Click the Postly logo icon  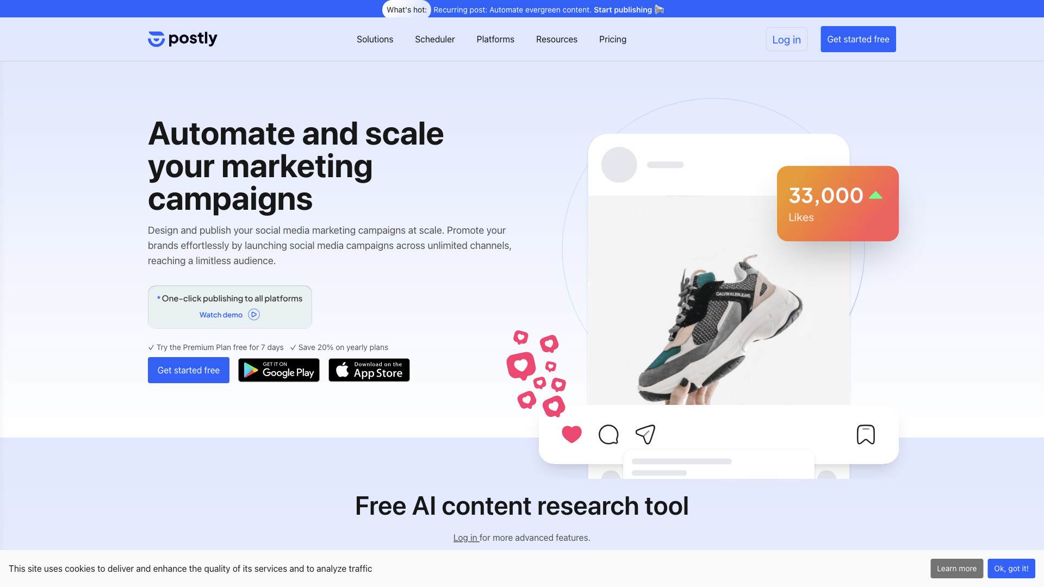(x=156, y=39)
